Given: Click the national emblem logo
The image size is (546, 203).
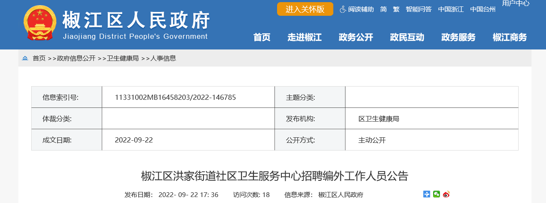Looking at the screenshot, I should pos(39,24).
